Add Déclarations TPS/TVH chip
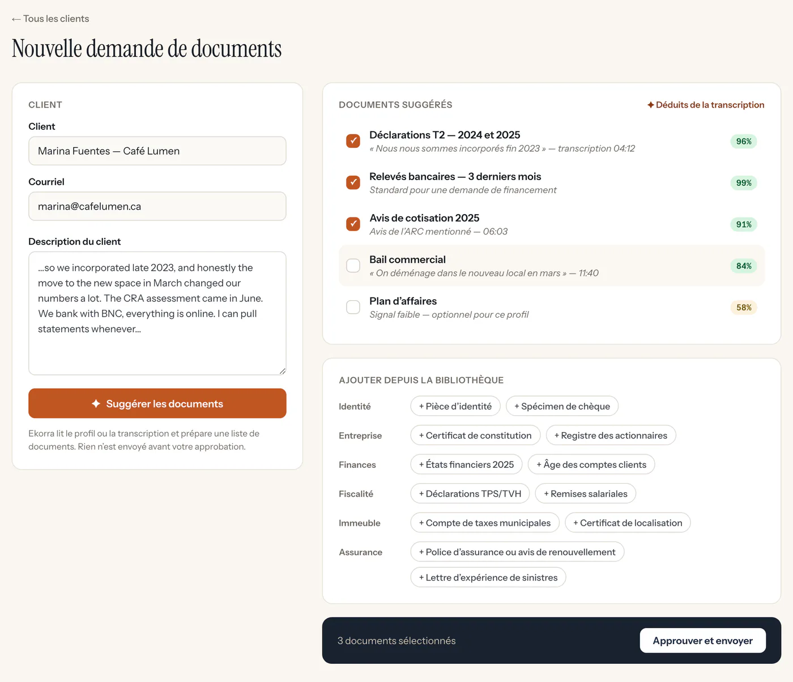Image resolution: width=793 pixels, height=682 pixels. [x=470, y=493]
